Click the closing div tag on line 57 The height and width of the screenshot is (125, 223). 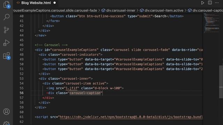tap(48, 98)
